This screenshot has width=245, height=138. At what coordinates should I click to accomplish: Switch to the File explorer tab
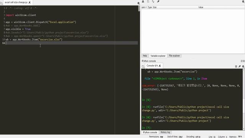pyautogui.click(x=174, y=56)
